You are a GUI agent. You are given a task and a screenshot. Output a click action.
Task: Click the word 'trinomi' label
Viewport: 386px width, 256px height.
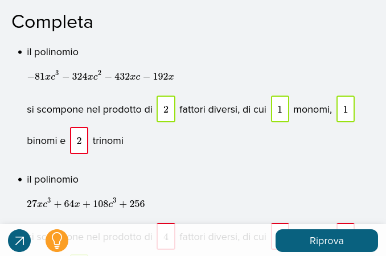click(x=108, y=141)
